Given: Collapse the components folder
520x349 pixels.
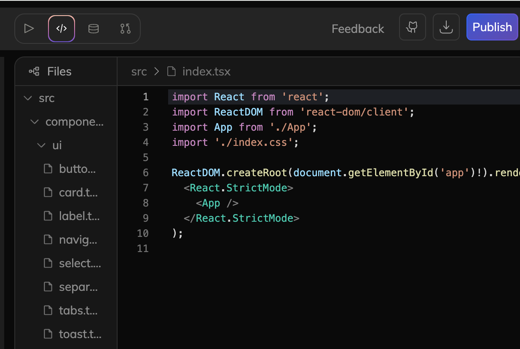Looking at the screenshot, I should pyautogui.click(x=35, y=122).
